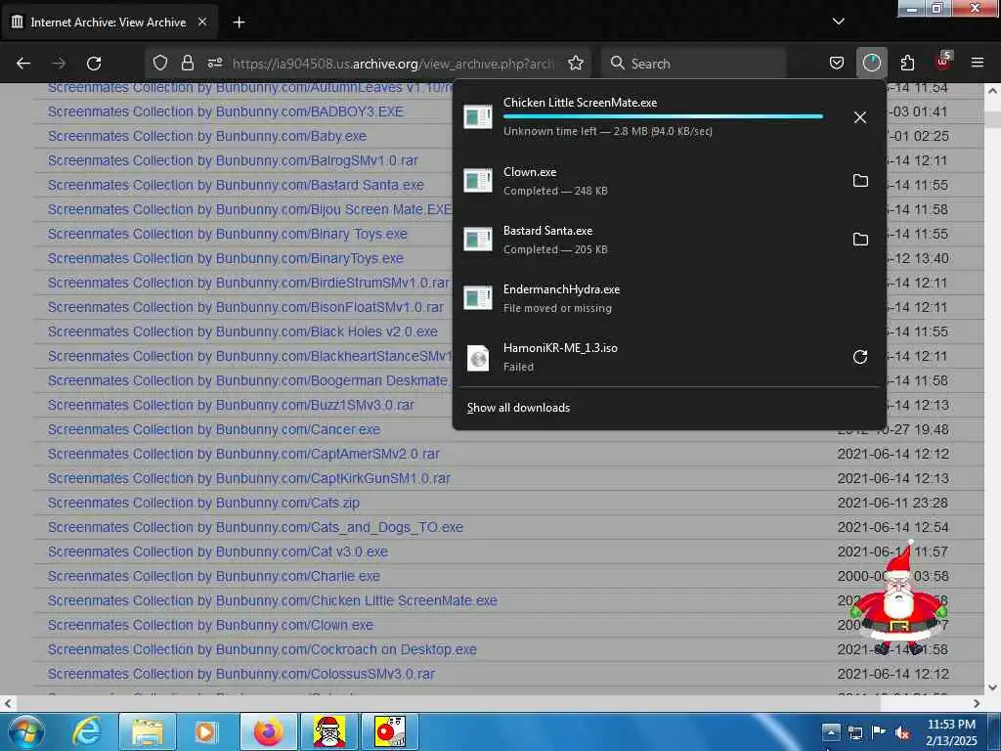Open the Pocket save icon
Screen dimensions: 1001x751
(x=837, y=63)
